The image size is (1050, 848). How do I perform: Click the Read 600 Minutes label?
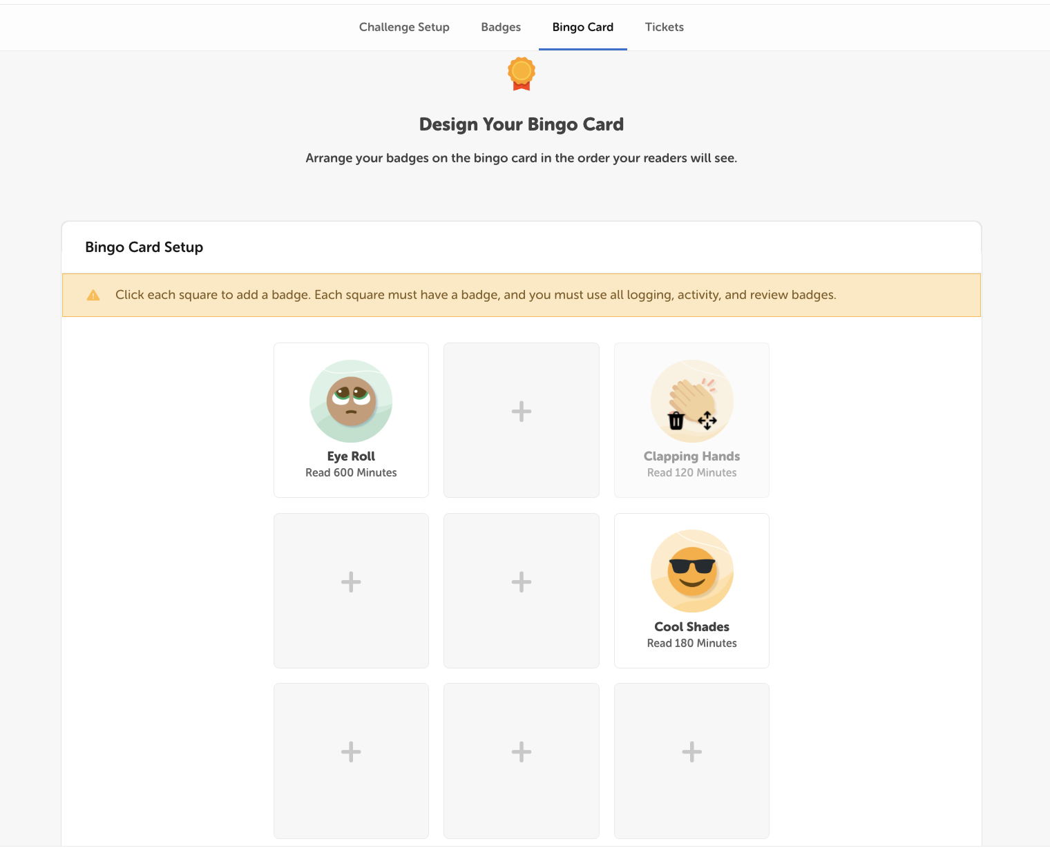pyautogui.click(x=350, y=472)
